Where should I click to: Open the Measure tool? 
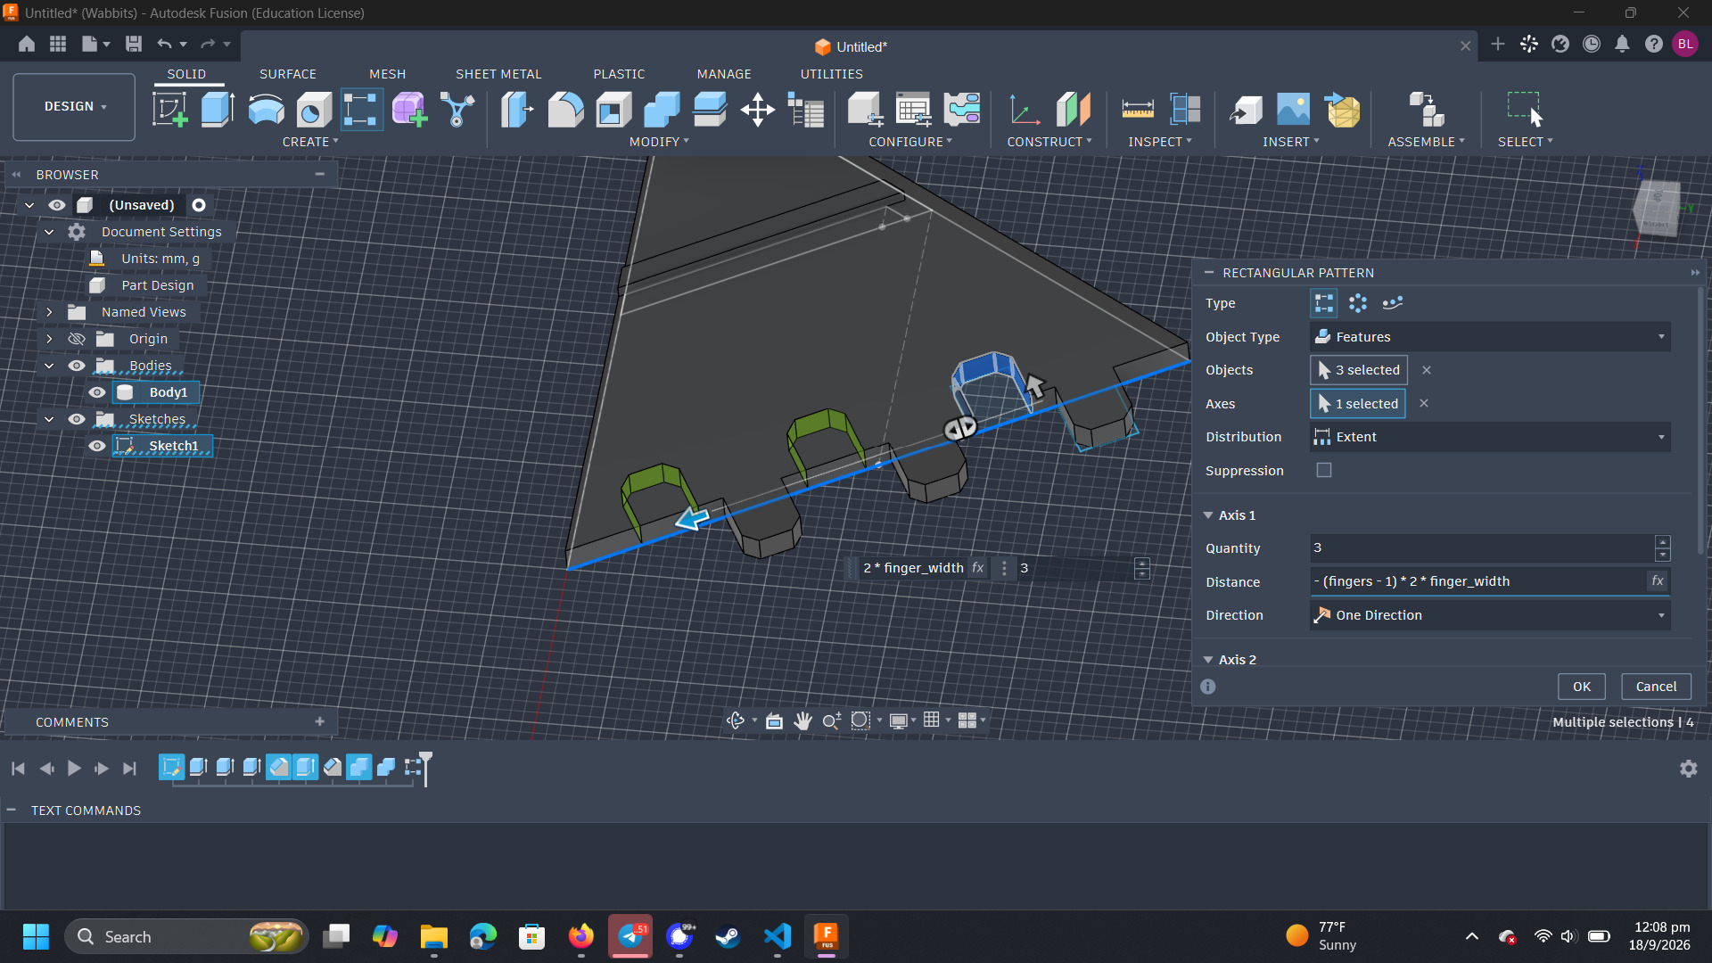[x=1138, y=110]
